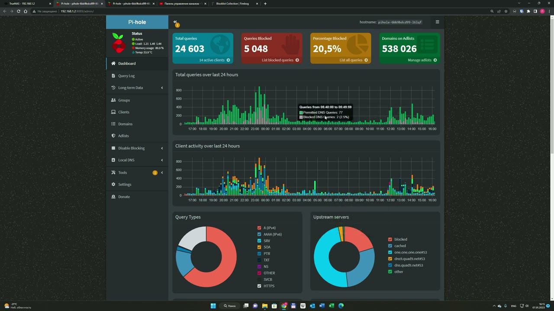
Task: Toggle the cached upstream legend checkbox
Action: pos(390,246)
